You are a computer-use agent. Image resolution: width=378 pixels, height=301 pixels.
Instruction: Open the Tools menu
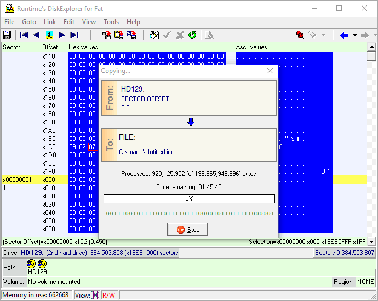(111, 22)
